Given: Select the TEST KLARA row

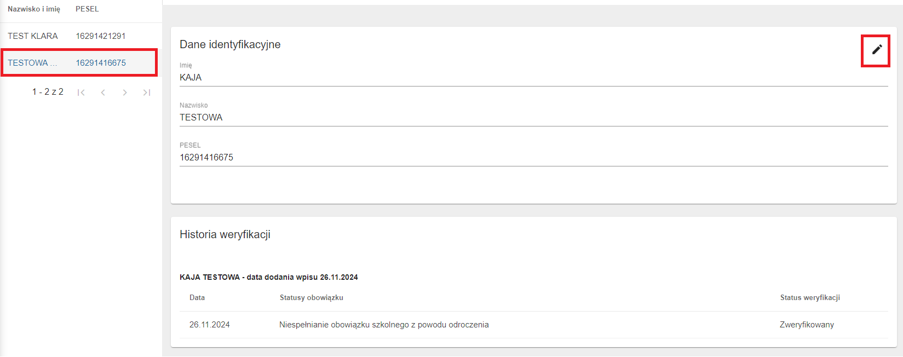Looking at the screenshot, I should click(x=33, y=36).
